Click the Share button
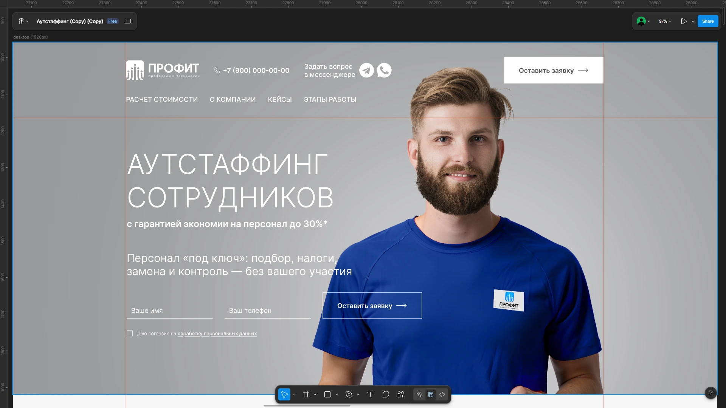The height and width of the screenshot is (408, 726). pos(707,21)
